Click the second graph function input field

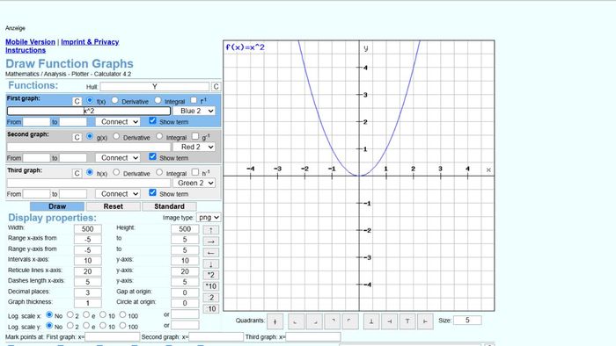click(89, 147)
